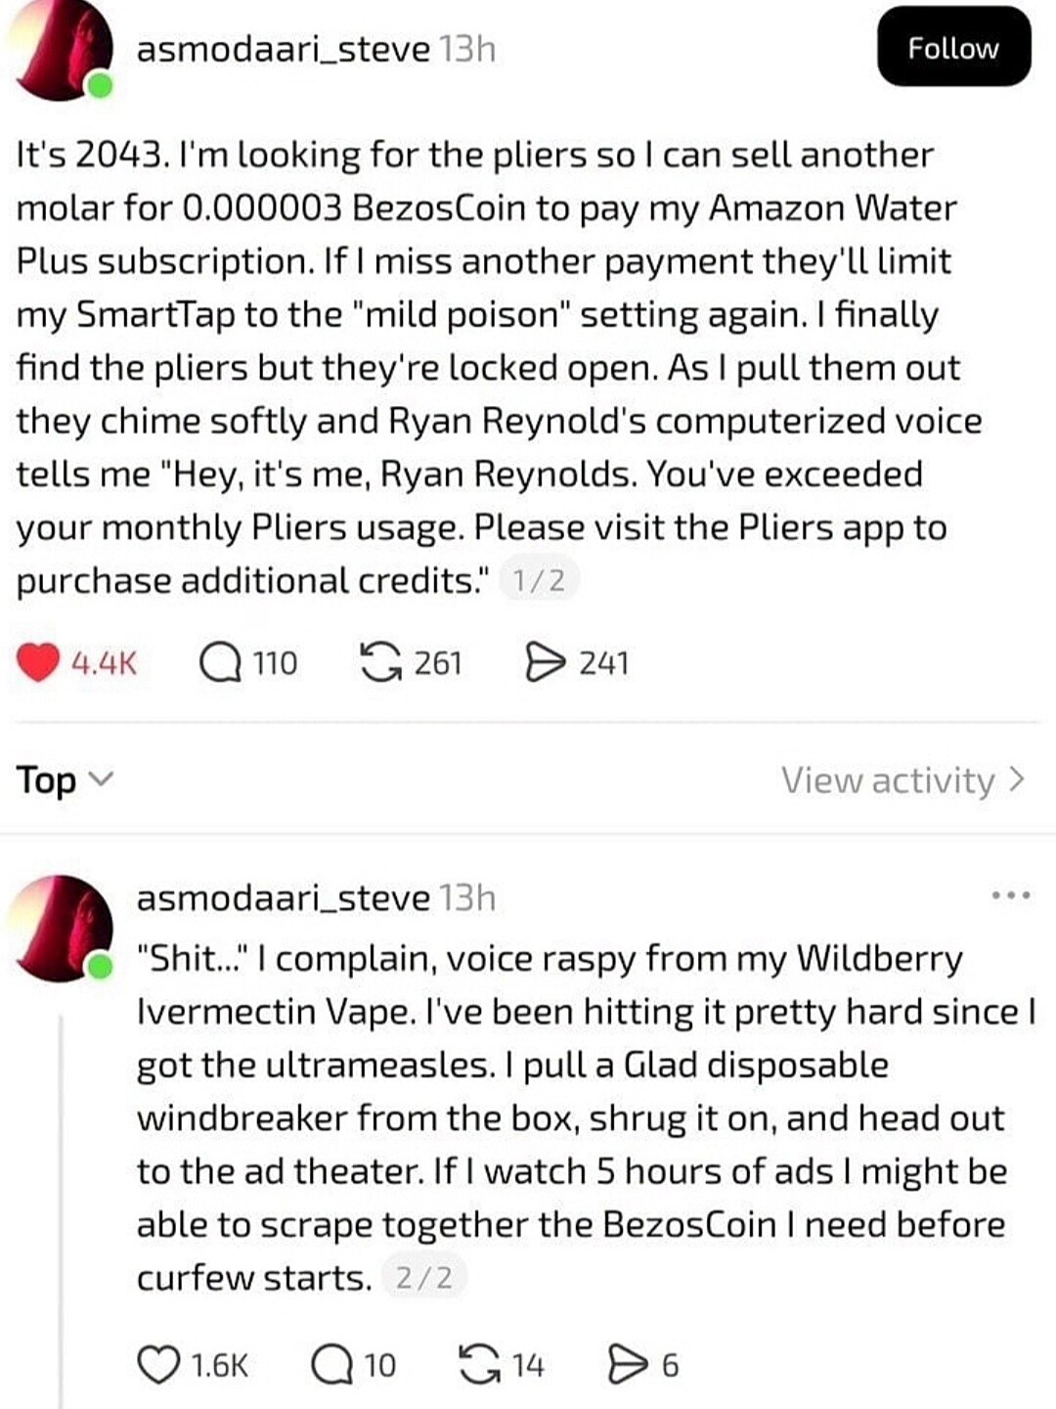
Task: Open asmodaari_steve's avatar on first post
Action: click(x=61, y=51)
